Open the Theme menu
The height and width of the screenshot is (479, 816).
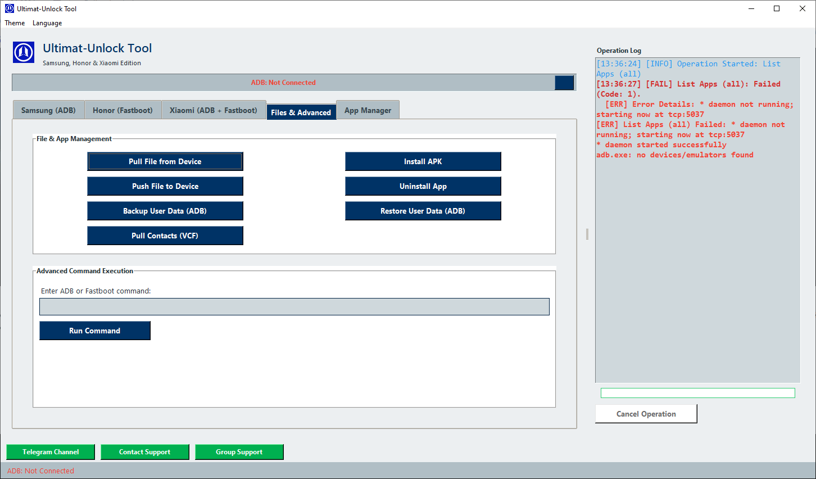click(14, 23)
